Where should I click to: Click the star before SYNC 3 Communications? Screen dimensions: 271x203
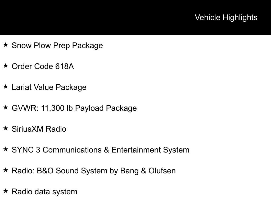tap(6, 149)
